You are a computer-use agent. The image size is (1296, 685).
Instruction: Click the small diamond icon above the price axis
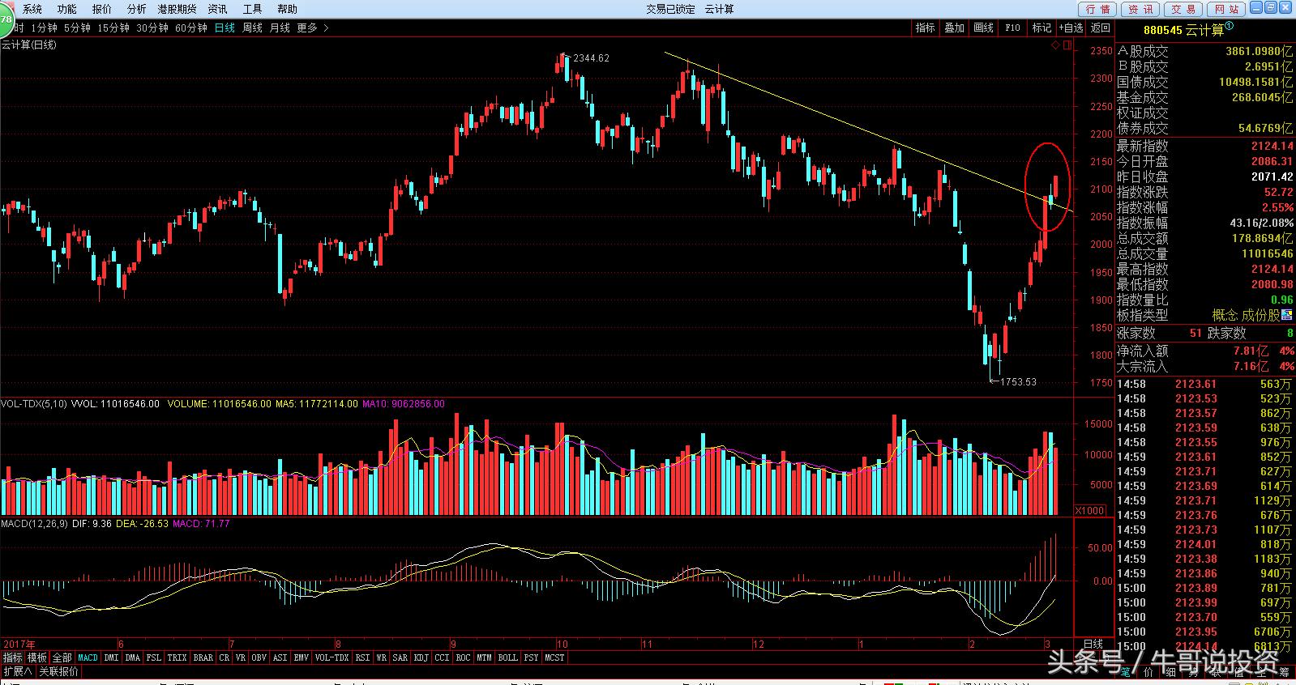pyautogui.click(x=1054, y=45)
